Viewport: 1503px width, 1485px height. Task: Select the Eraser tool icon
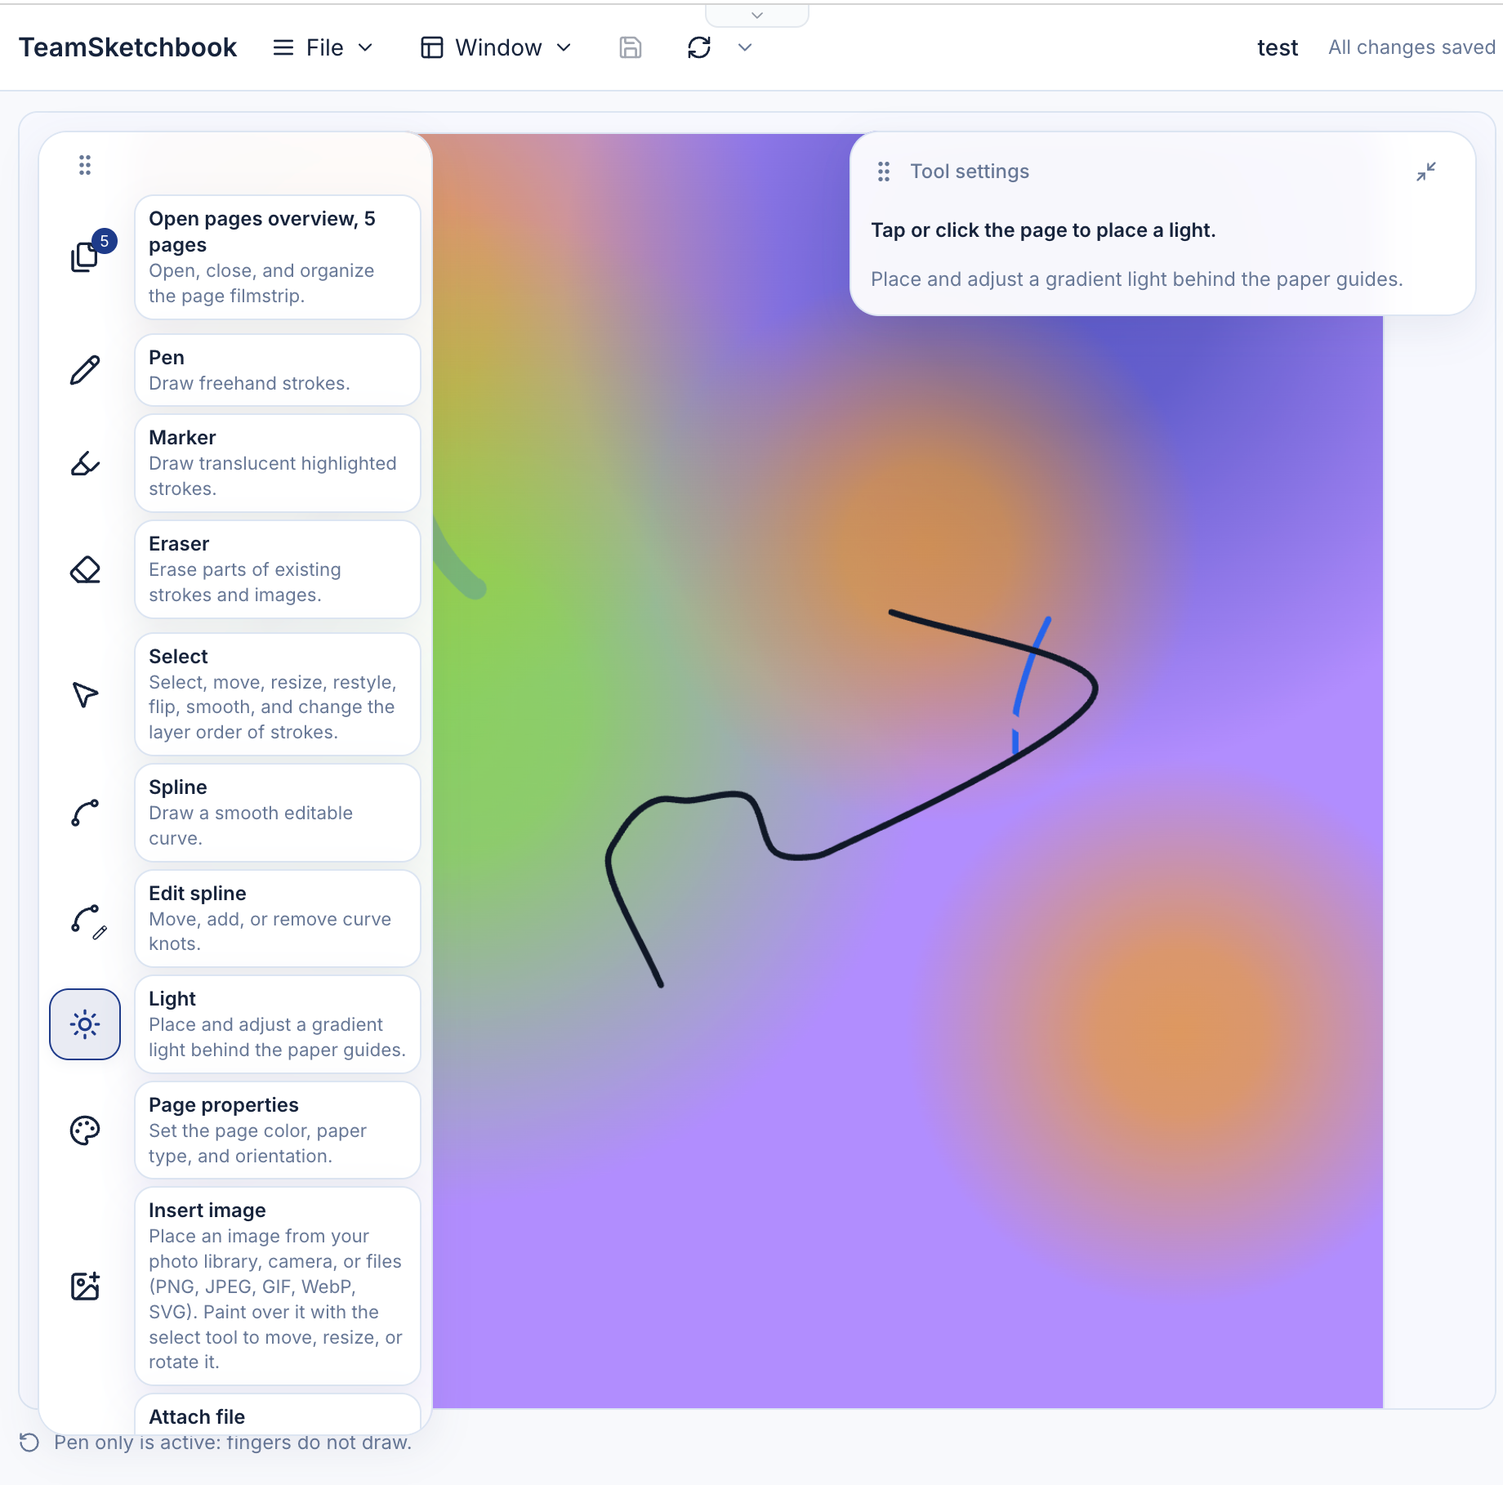tap(85, 569)
